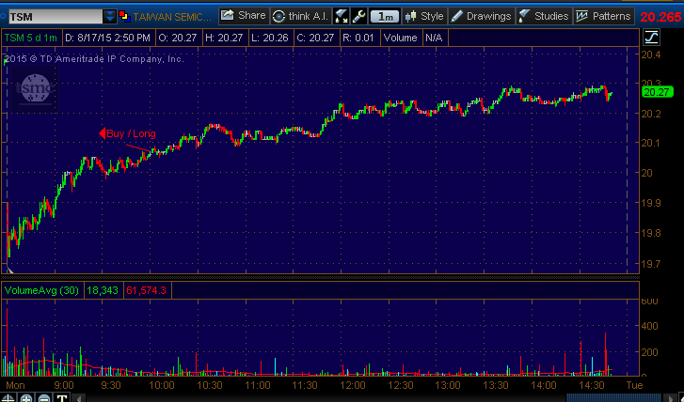The width and height of the screenshot is (684, 402).
Task: Click the L: 20.26 low value
Action: [x=270, y=38]
